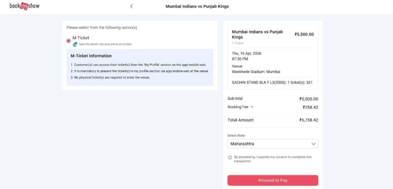Viewport: 393px width, 189px height.
Task: Expand the Booking Fee breakdown chevron
Action: pyautogui.click(x=252, y=107)
